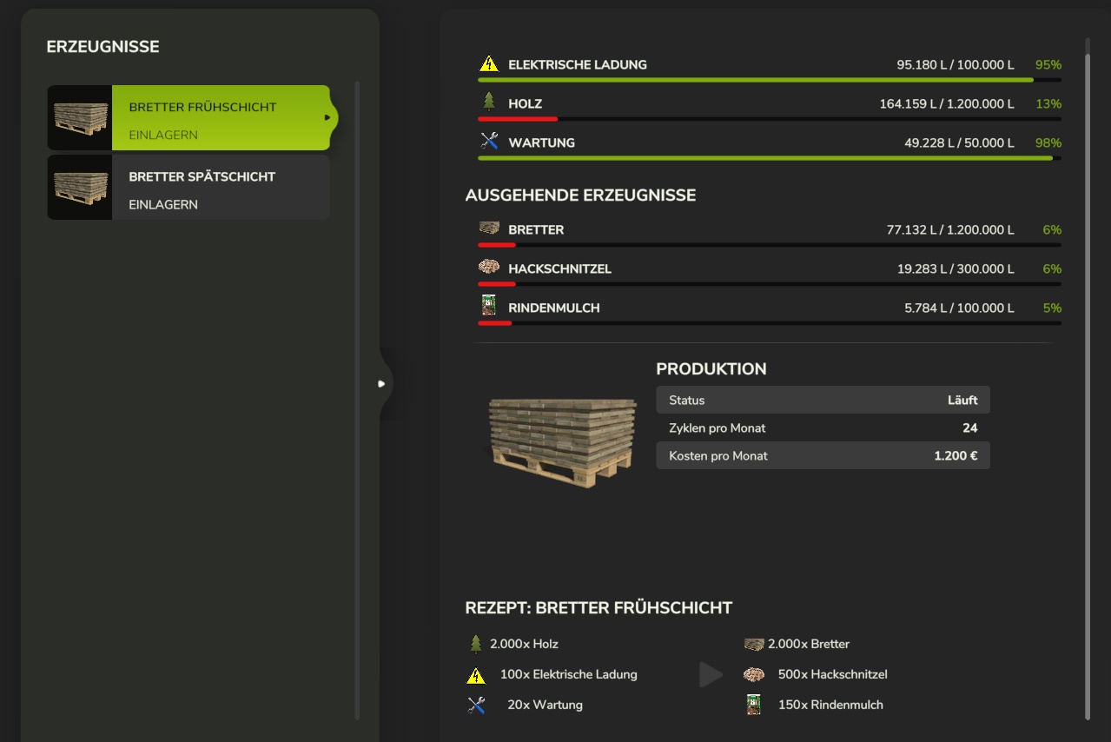Click the Wartung wrench tools icon

click(489, 142)
